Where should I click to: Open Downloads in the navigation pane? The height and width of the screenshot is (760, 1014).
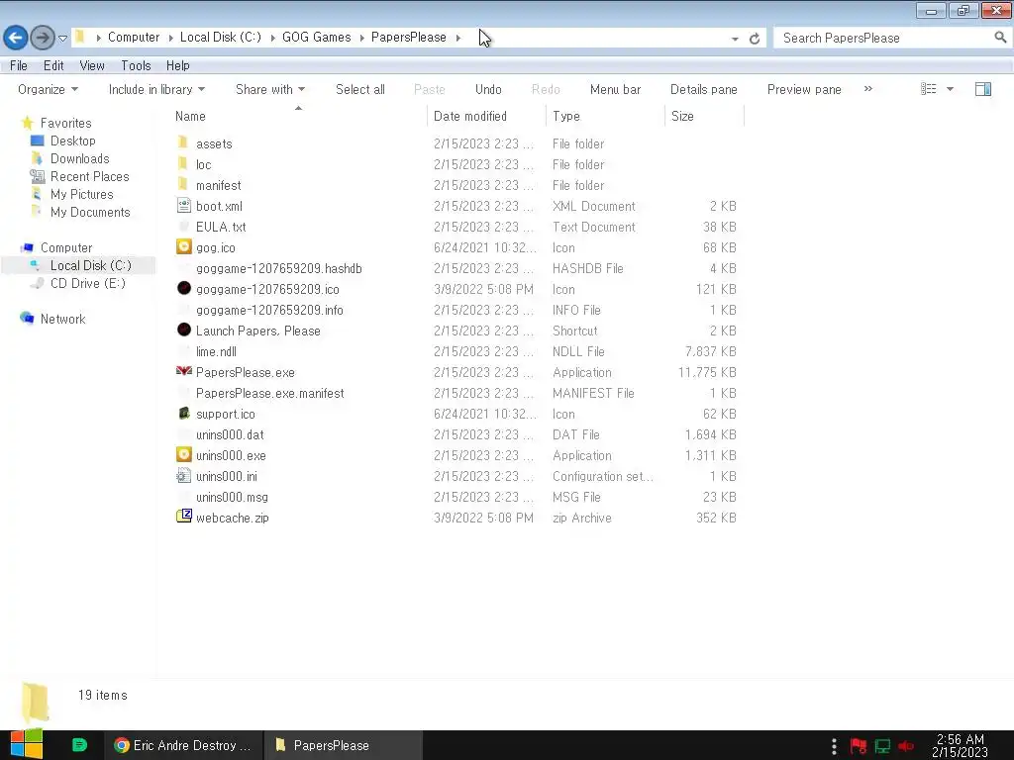coord(79,159)
